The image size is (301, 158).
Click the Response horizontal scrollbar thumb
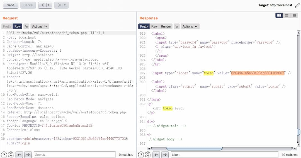click(194, 149)
